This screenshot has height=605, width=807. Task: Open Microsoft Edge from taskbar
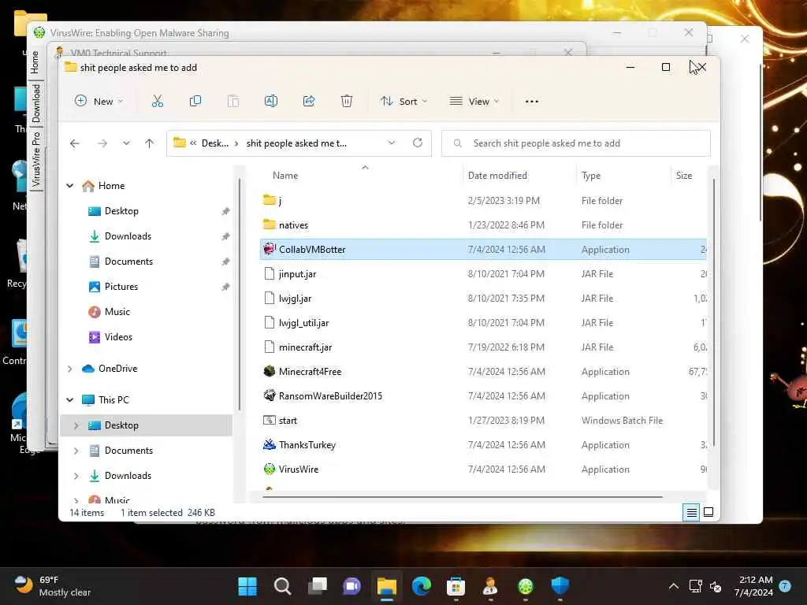click(422, 586)
